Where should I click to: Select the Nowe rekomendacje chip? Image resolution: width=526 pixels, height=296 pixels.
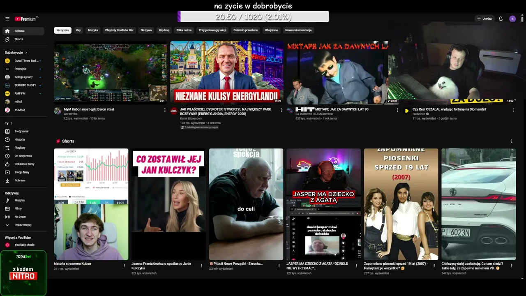click(x=298, y=30)
